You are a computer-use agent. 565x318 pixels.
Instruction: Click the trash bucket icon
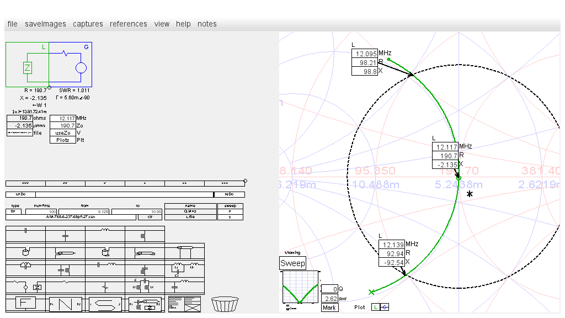225,304
